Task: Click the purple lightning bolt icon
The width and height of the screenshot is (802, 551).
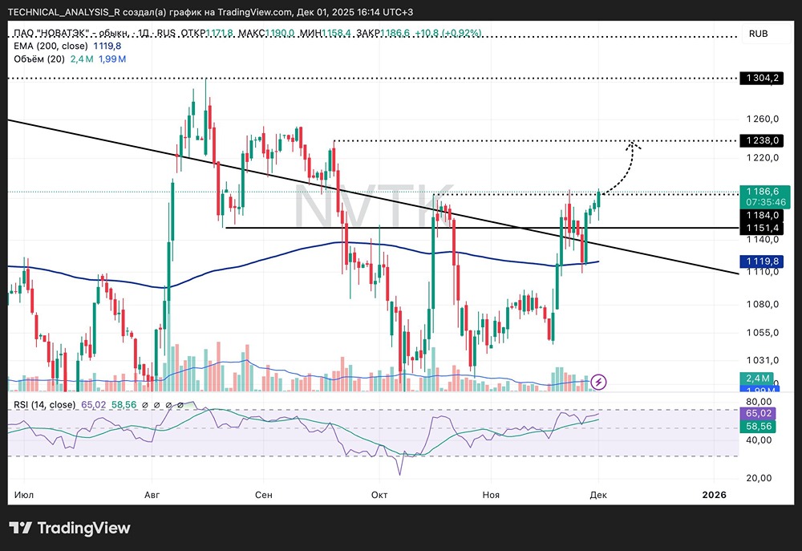Action: (598, 382)
